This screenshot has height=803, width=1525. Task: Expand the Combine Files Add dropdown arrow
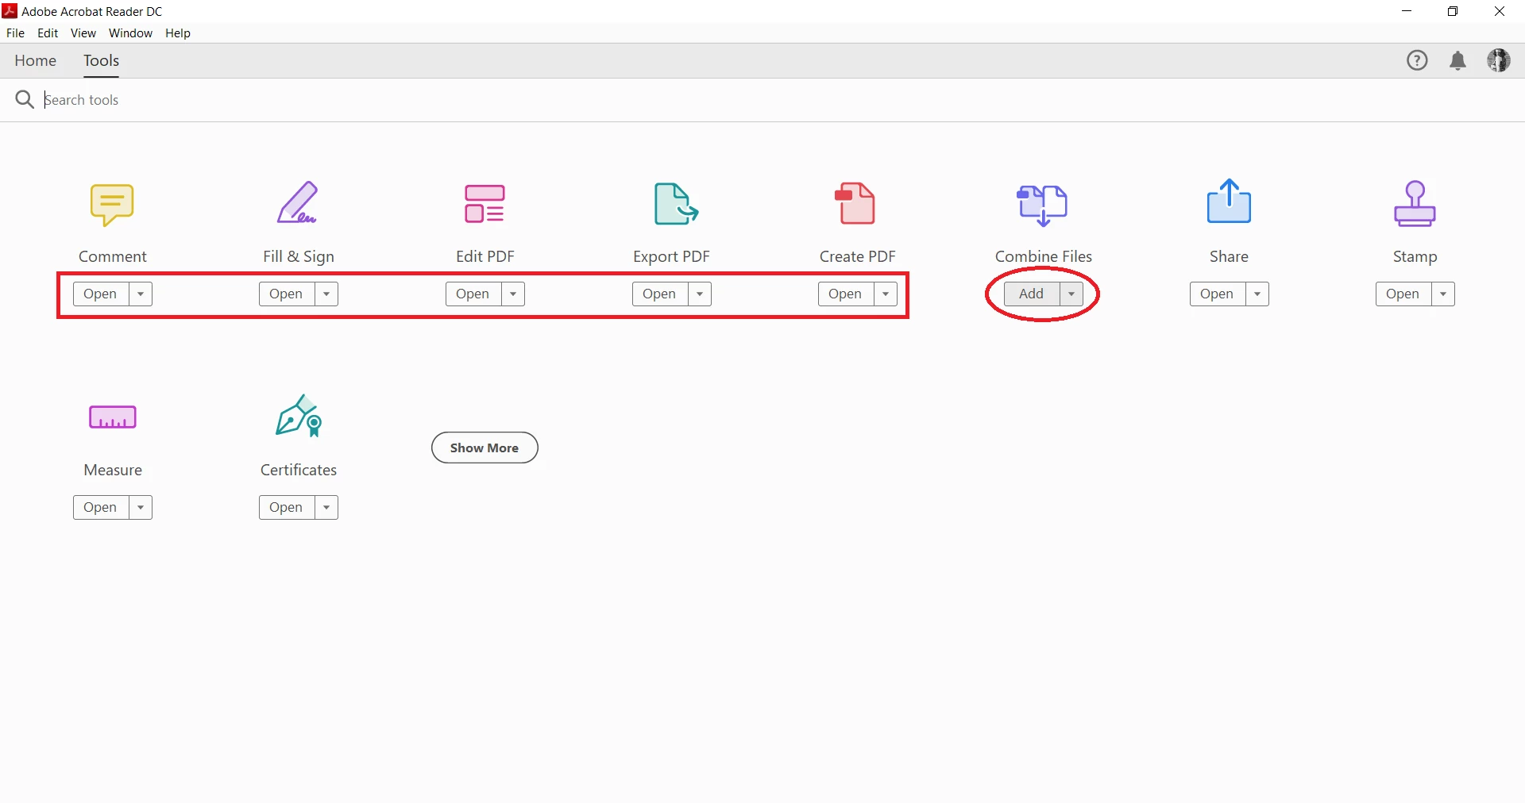pos(1071,294)
